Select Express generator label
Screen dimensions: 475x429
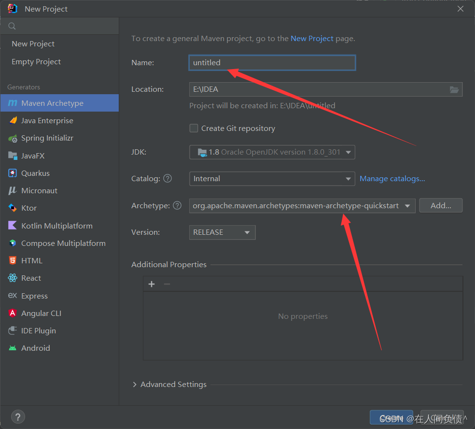coord(35,296)
